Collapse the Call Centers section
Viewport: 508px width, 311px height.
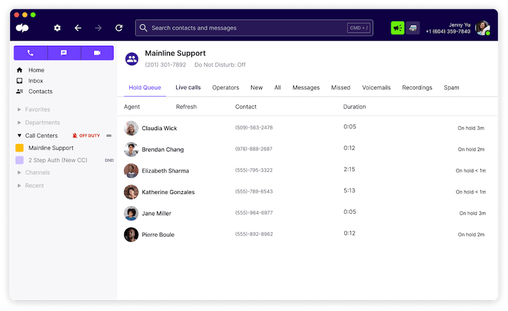point(19,136)
